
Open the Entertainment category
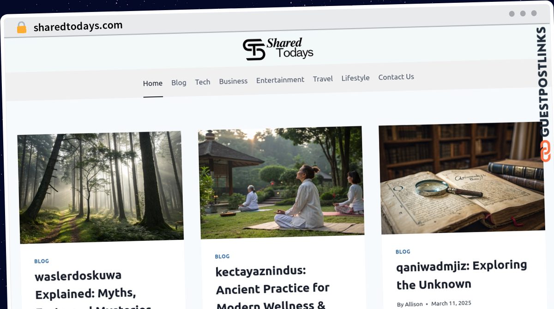[280, 80]
